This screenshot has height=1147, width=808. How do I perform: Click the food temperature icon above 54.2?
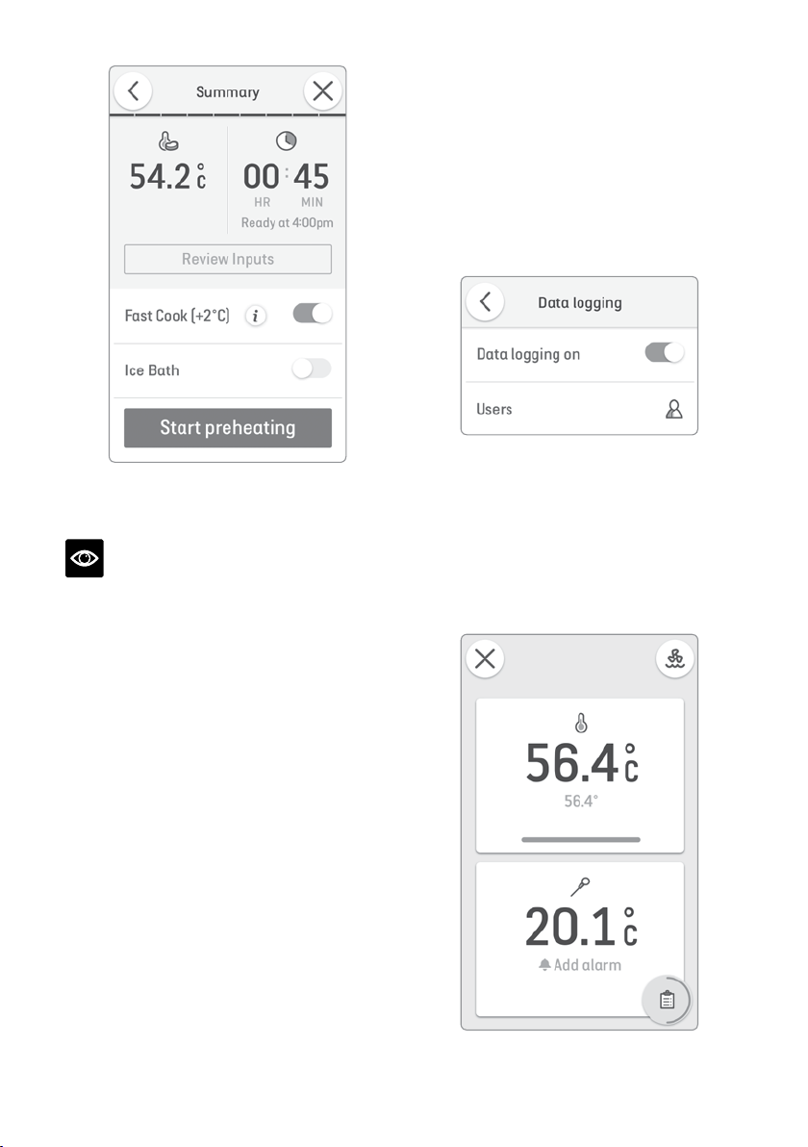click(x=168, y=140)
